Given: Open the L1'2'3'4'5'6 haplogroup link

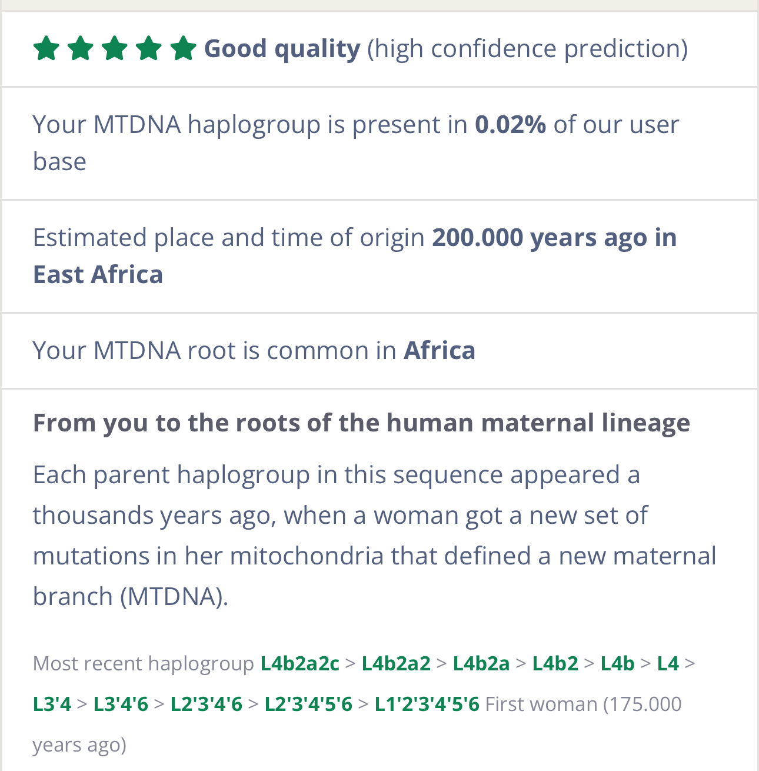Looking at the screenshot, I should [427, 704].
